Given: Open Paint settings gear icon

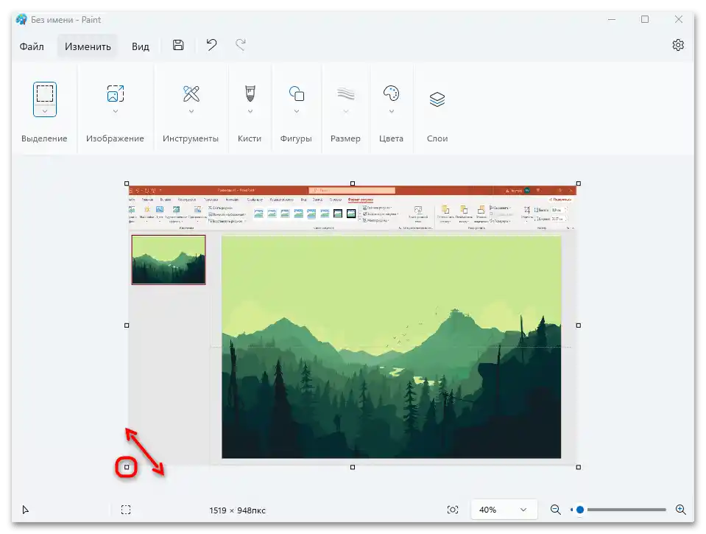Looking at the screenshot, I should [678, 45].
